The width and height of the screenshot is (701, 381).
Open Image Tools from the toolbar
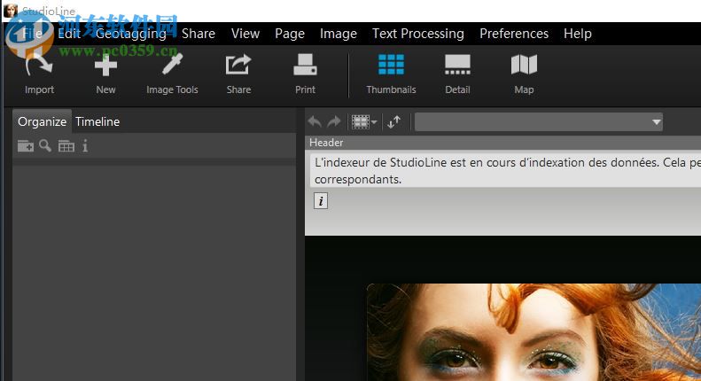tap(172, 74)
